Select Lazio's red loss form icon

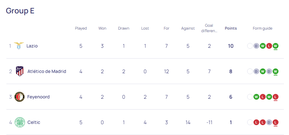pos(269,46)
